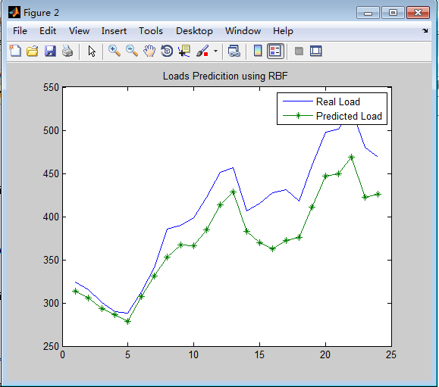Toggle the Insert Legend button

pyautogui.click(x=275, y=51)
